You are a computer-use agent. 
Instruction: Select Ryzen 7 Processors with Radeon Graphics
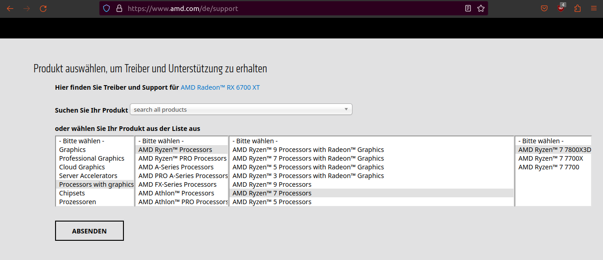(x=372, y=158)
